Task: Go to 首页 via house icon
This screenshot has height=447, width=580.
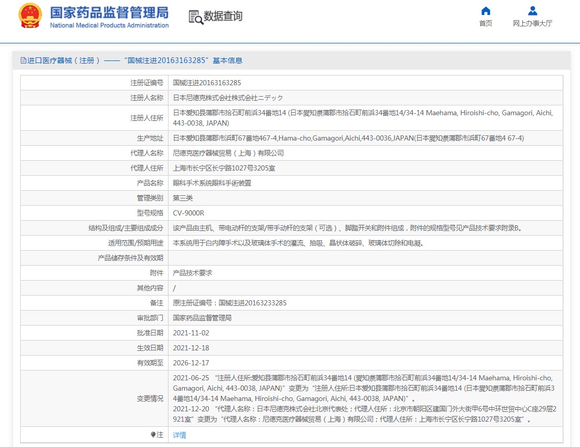Action: (x=486, y=11)
